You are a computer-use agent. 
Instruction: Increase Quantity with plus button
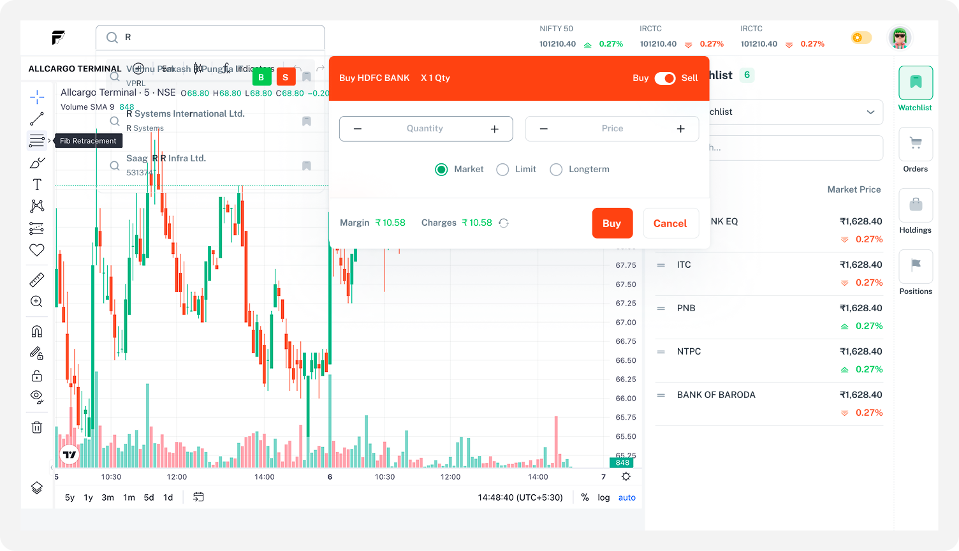494,129
